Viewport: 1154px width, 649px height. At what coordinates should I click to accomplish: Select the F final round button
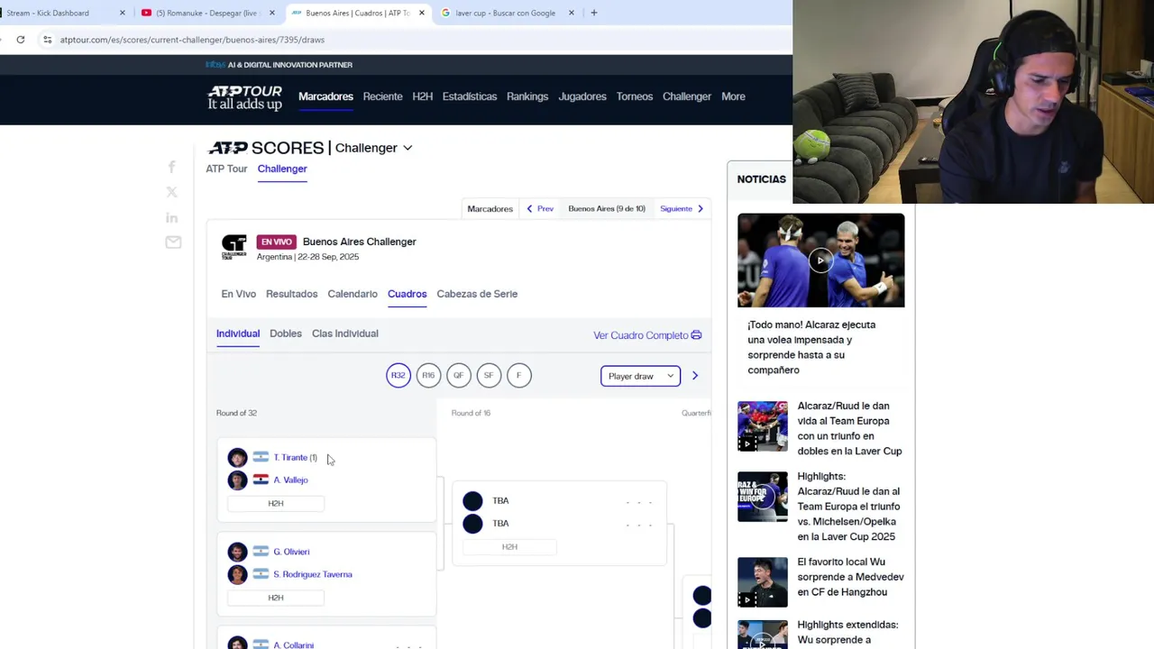point(518,376)
